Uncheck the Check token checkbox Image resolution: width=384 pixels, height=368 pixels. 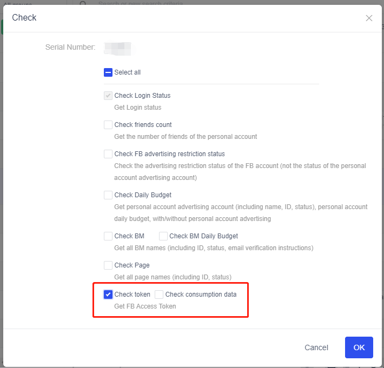pyautogui.click(x=108, y=295)
